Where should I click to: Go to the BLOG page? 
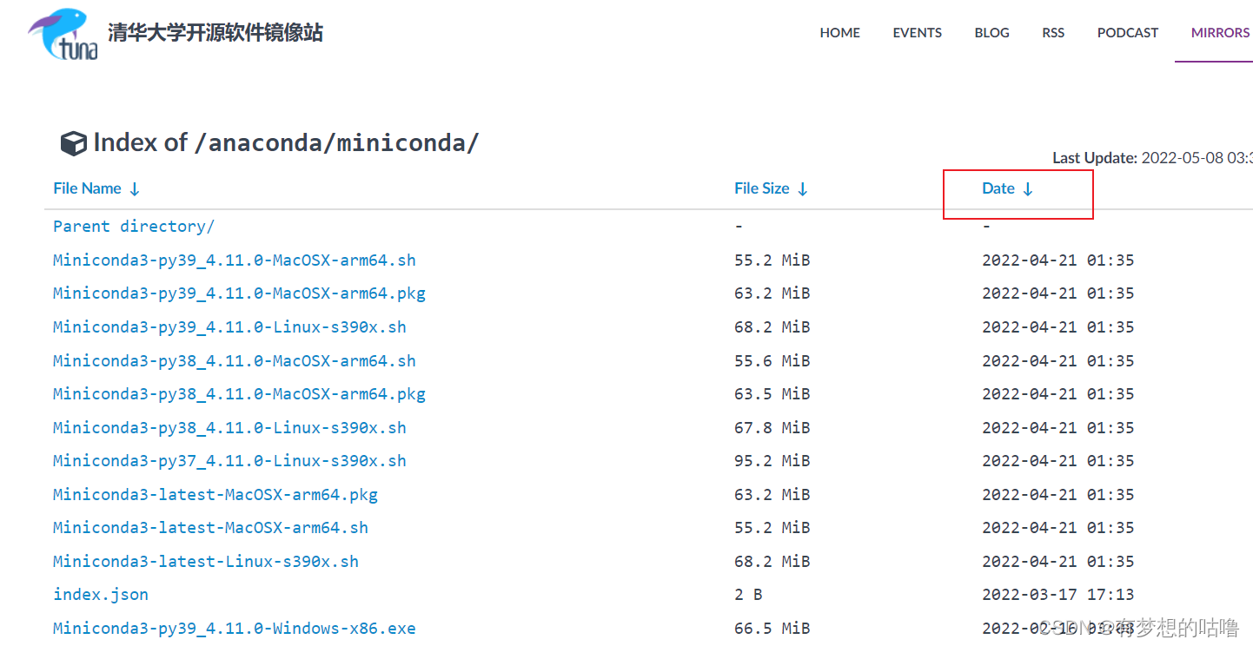pyautogui.click(x=991, y=33)
